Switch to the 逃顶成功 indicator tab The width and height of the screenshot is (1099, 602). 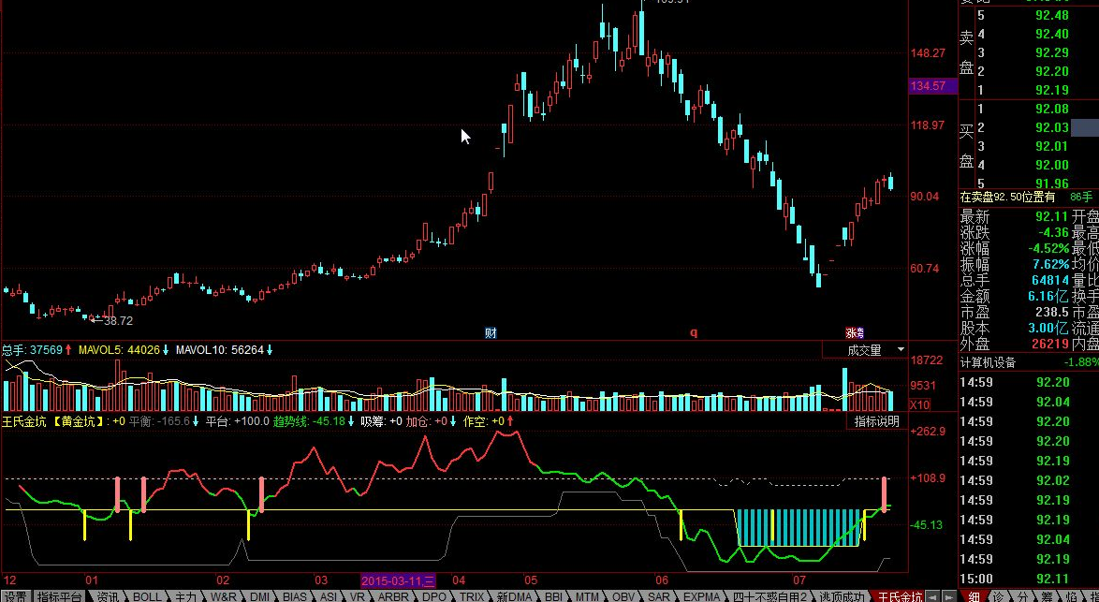pos(842,596)
